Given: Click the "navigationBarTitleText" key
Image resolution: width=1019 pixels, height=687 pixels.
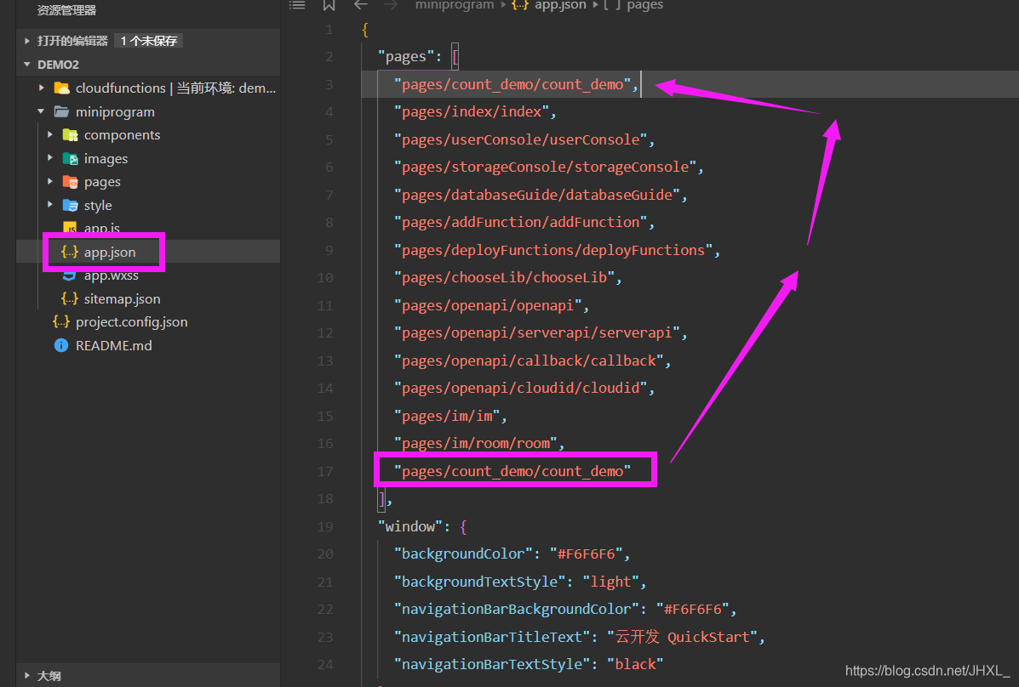Looking at the screenshot, I should tap(492, 636).
